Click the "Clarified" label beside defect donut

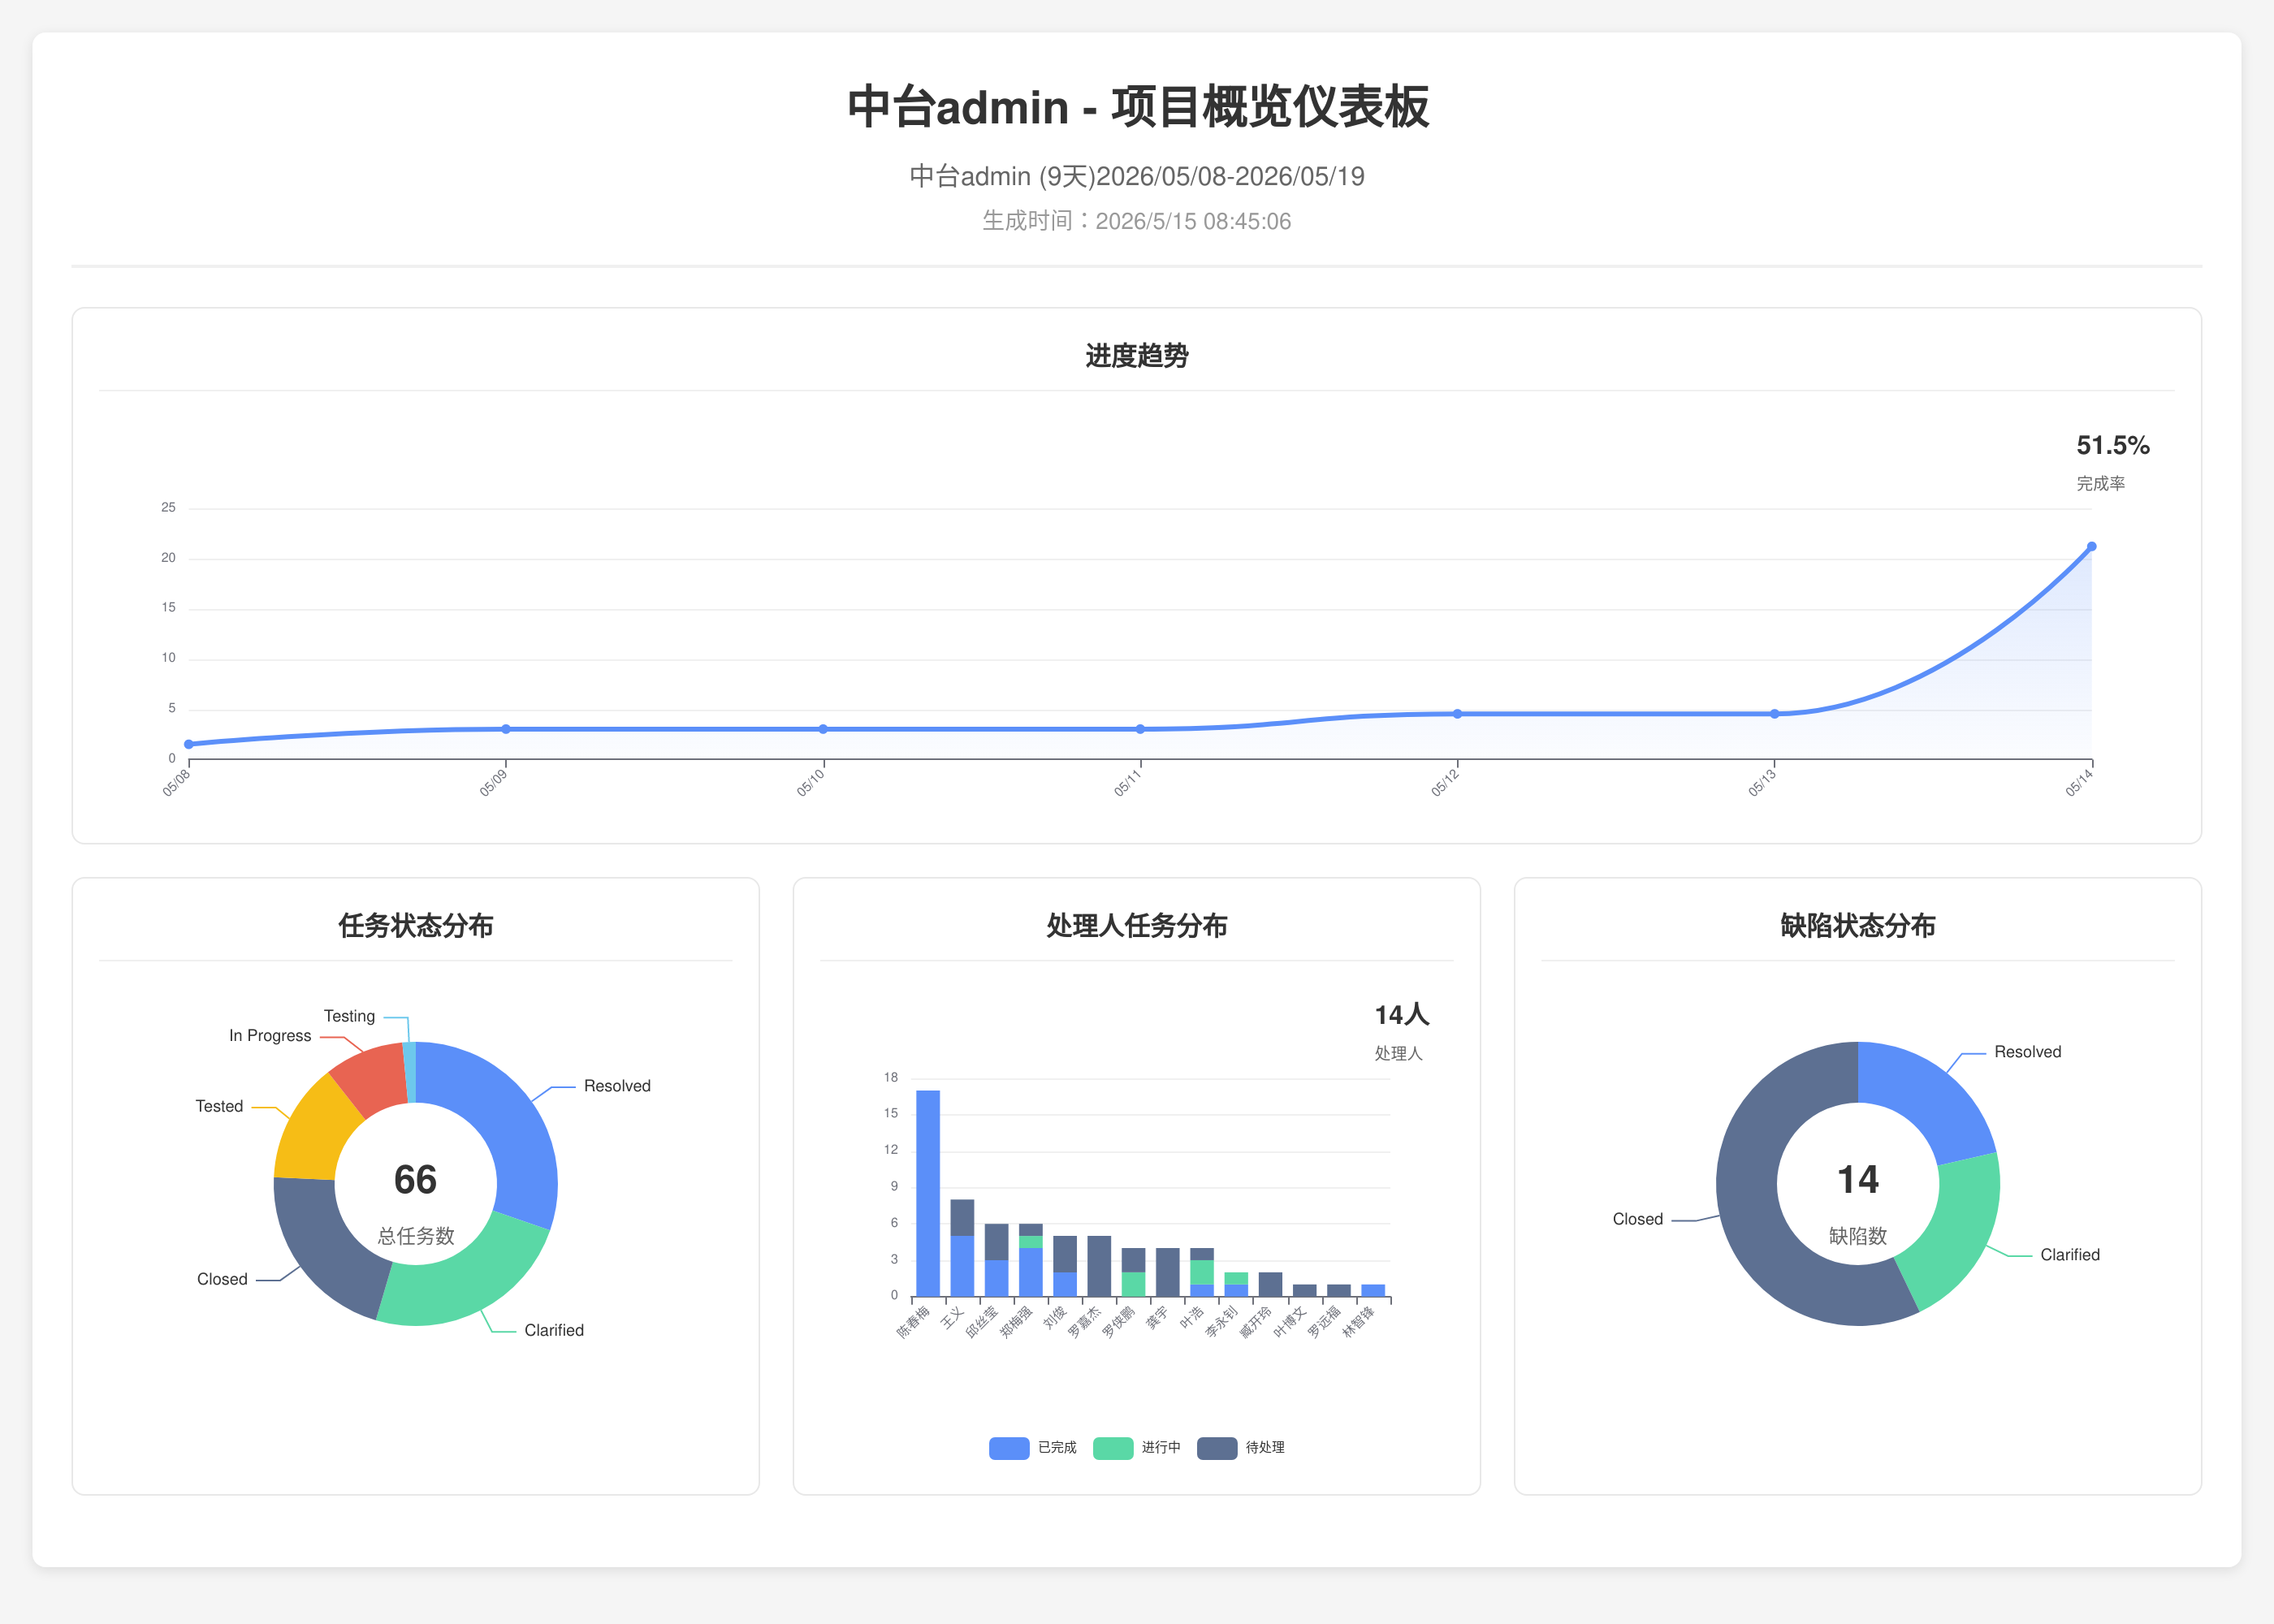(2070, 1255)
